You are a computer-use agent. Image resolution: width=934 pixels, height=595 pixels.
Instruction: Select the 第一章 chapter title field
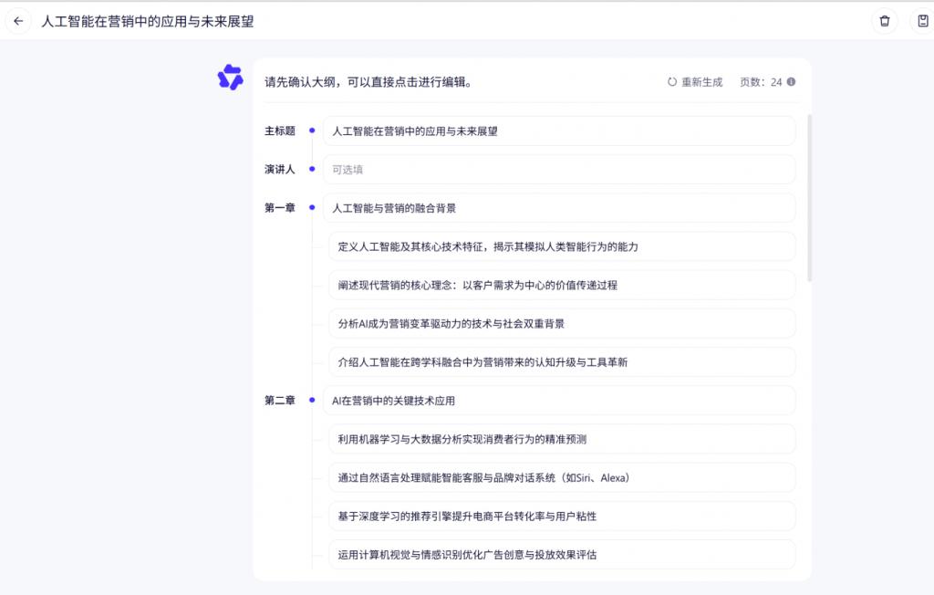(558, 208)
